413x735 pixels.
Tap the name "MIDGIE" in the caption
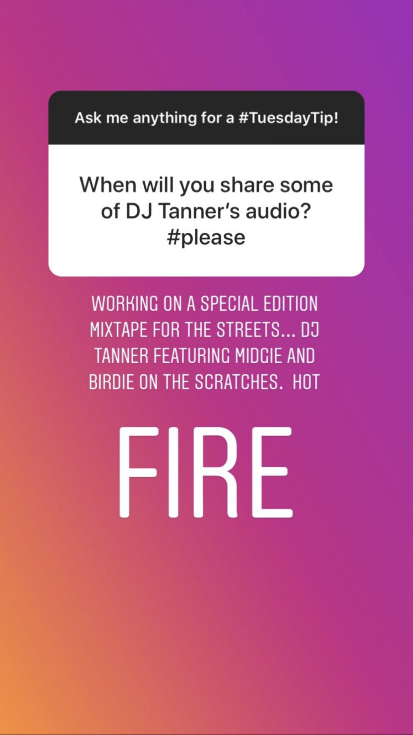[258, 356]
